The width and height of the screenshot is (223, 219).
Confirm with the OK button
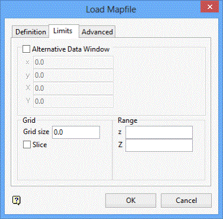click(130, 201)
